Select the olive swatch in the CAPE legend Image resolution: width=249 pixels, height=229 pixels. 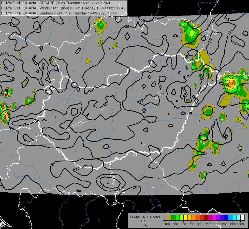pyautogui.click(x=169, y=218)
